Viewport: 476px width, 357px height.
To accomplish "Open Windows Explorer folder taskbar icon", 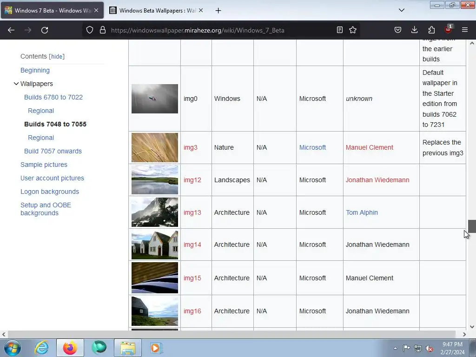I will tap(128, 348).
